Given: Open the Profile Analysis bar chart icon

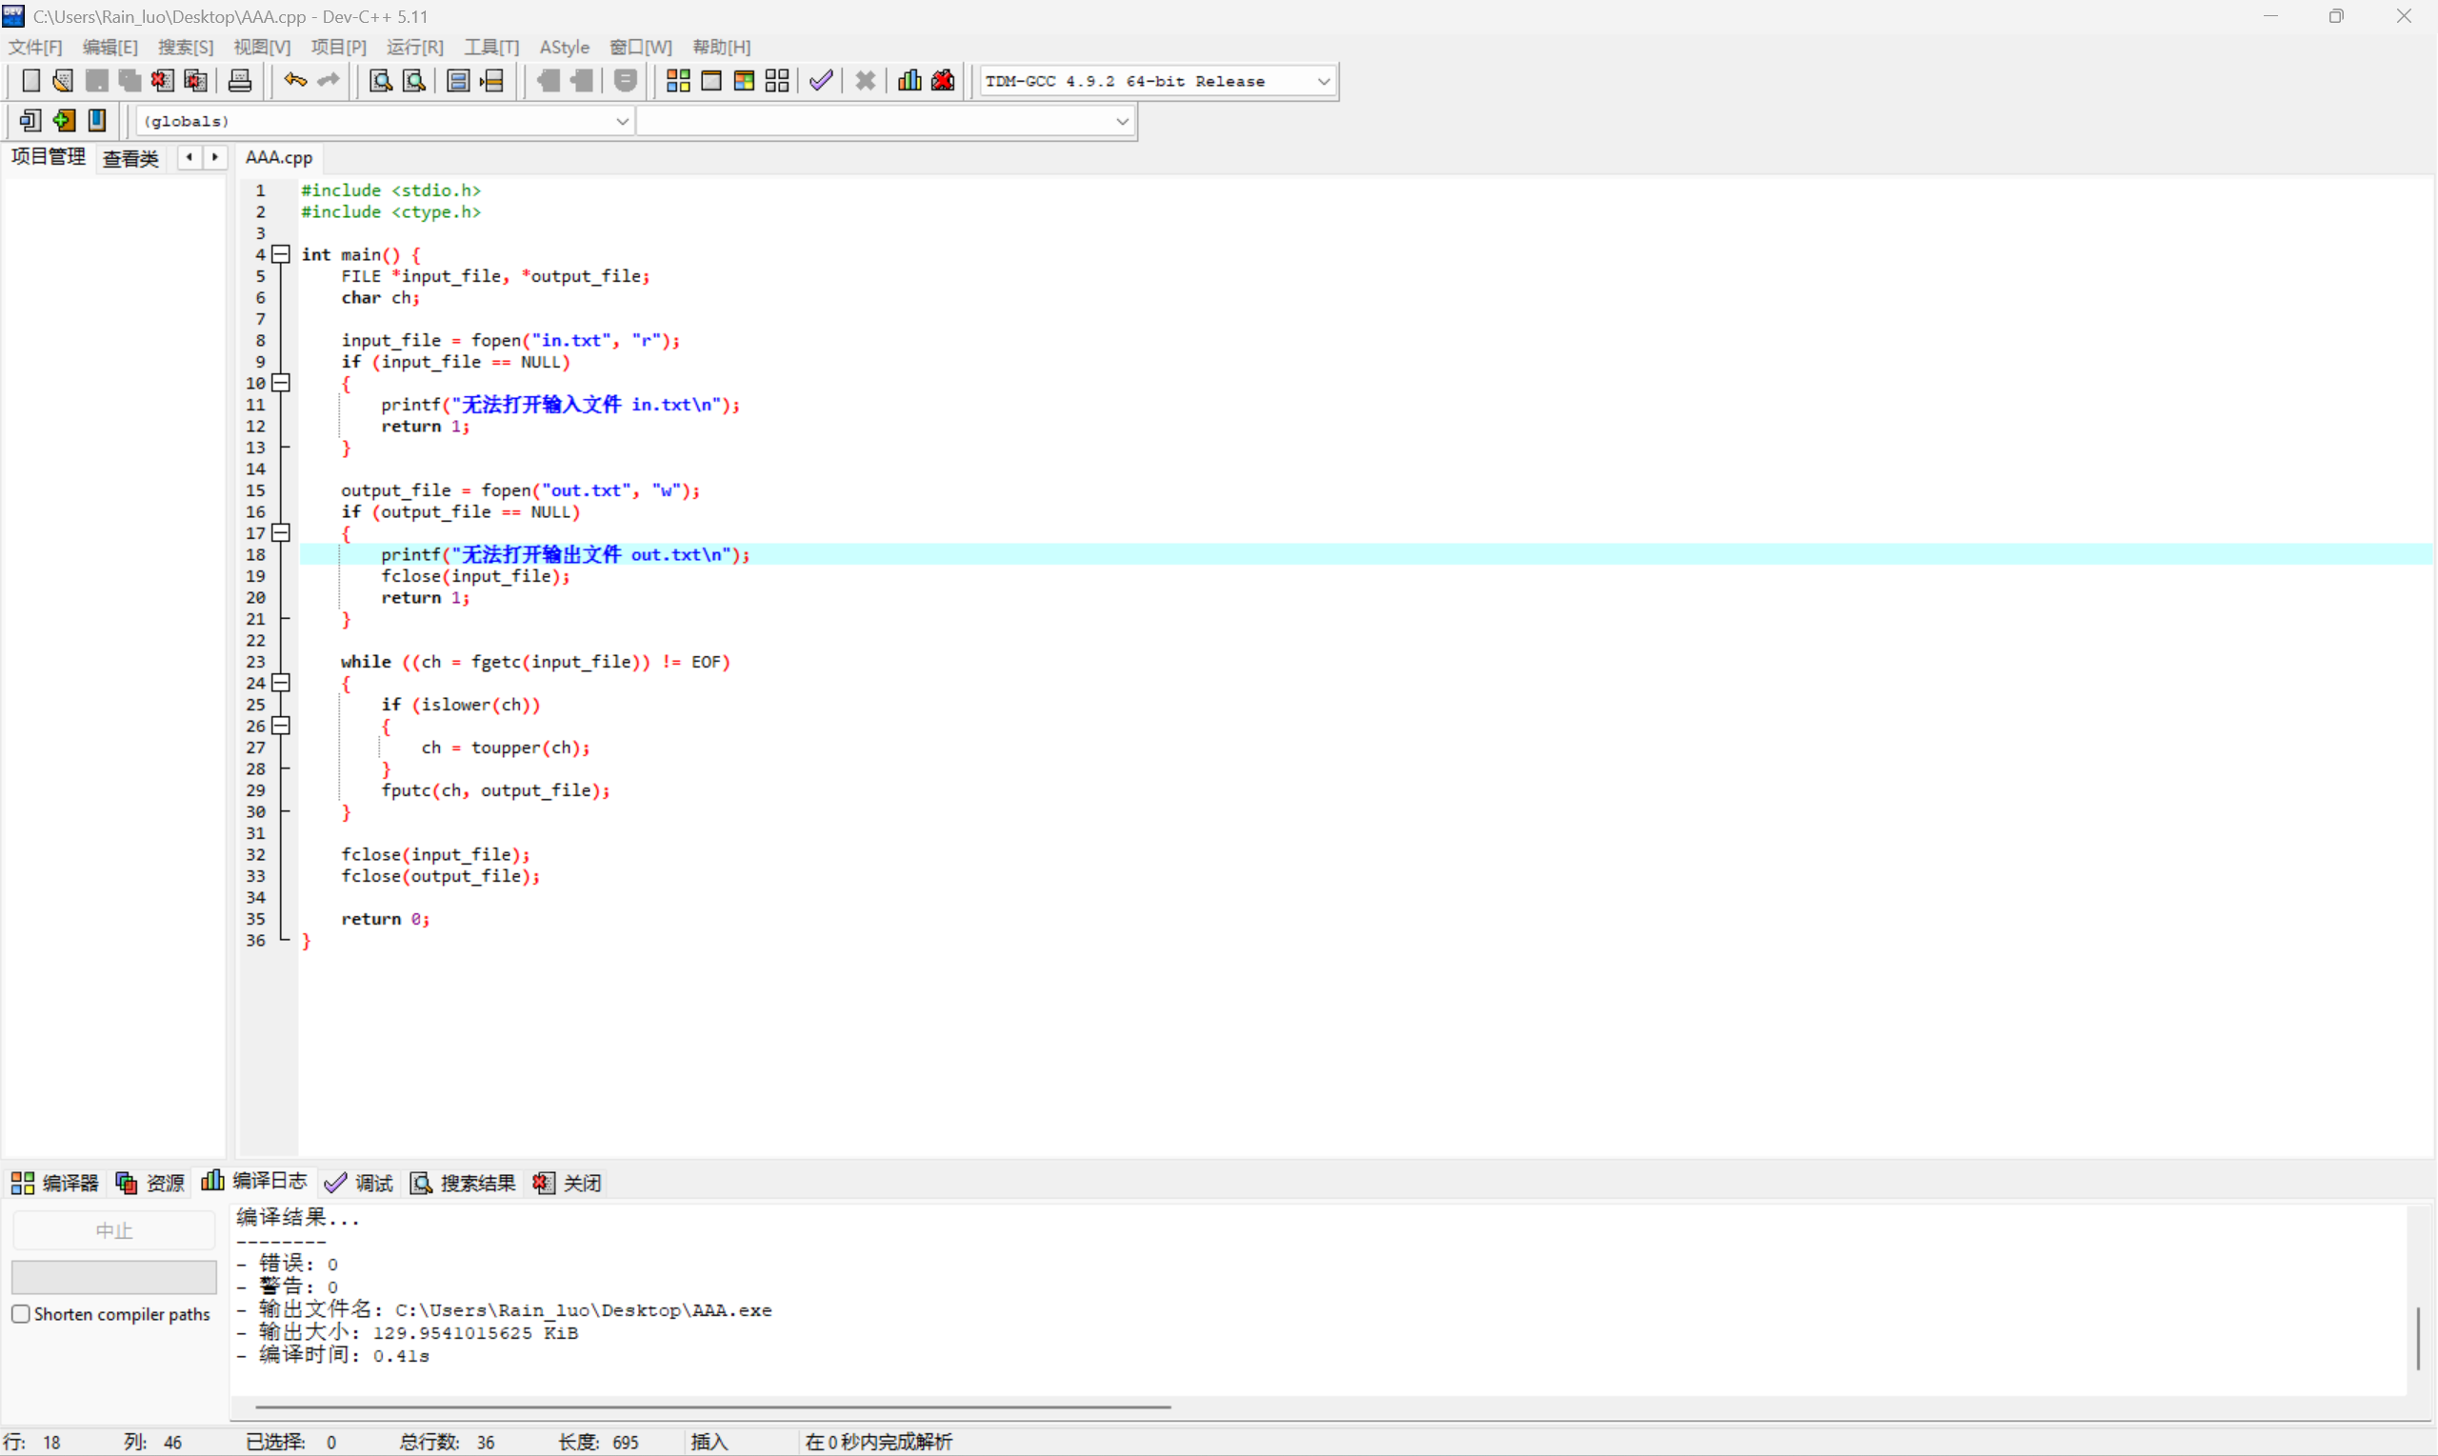Looking at the screenshot, I should click(x=909, y=80).
